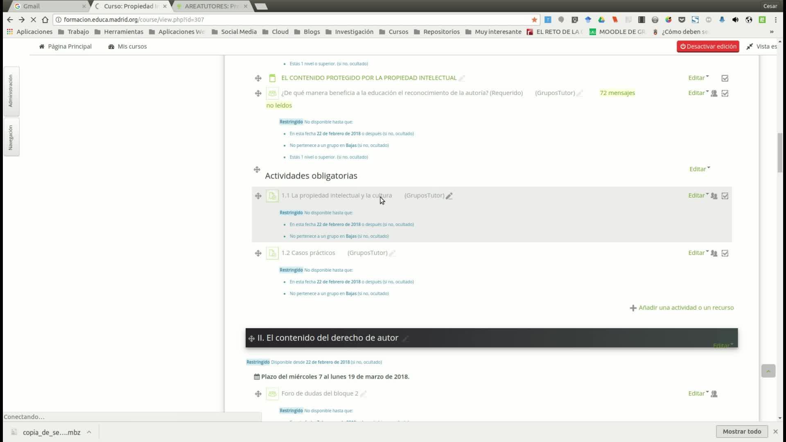This screenshot has width=786, height=442.
Task: Open Administración side panel tab
Action: click(11, 91)
